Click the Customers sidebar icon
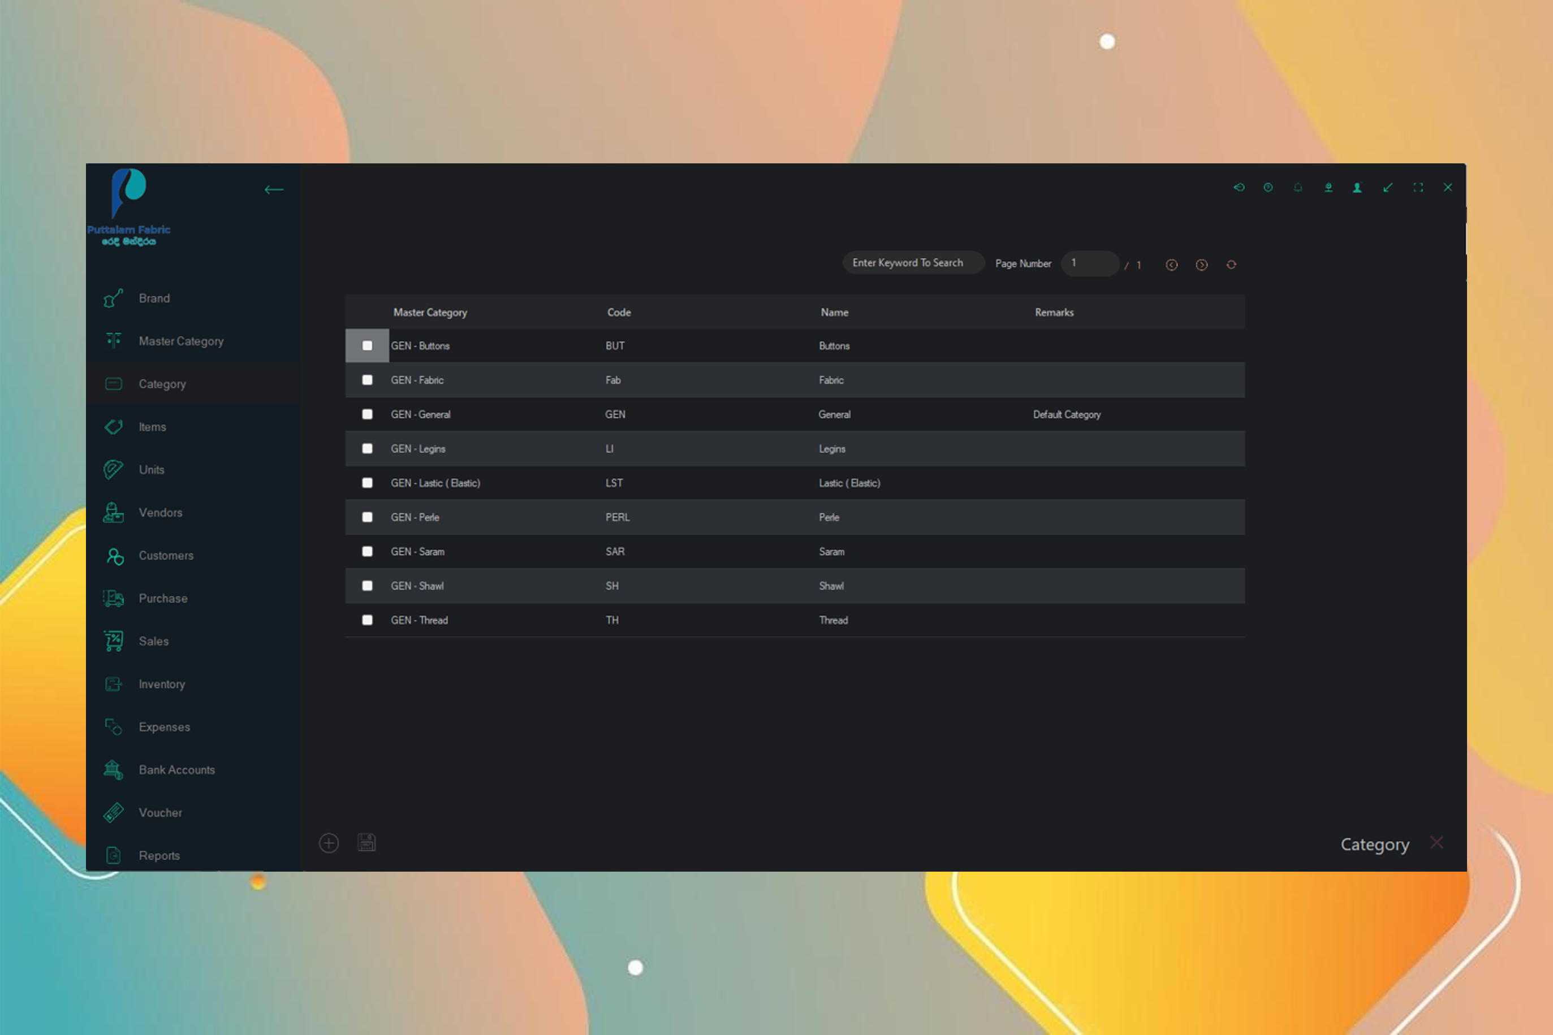This screenshot has height=1035, width=1553. [x=114, y=556]
